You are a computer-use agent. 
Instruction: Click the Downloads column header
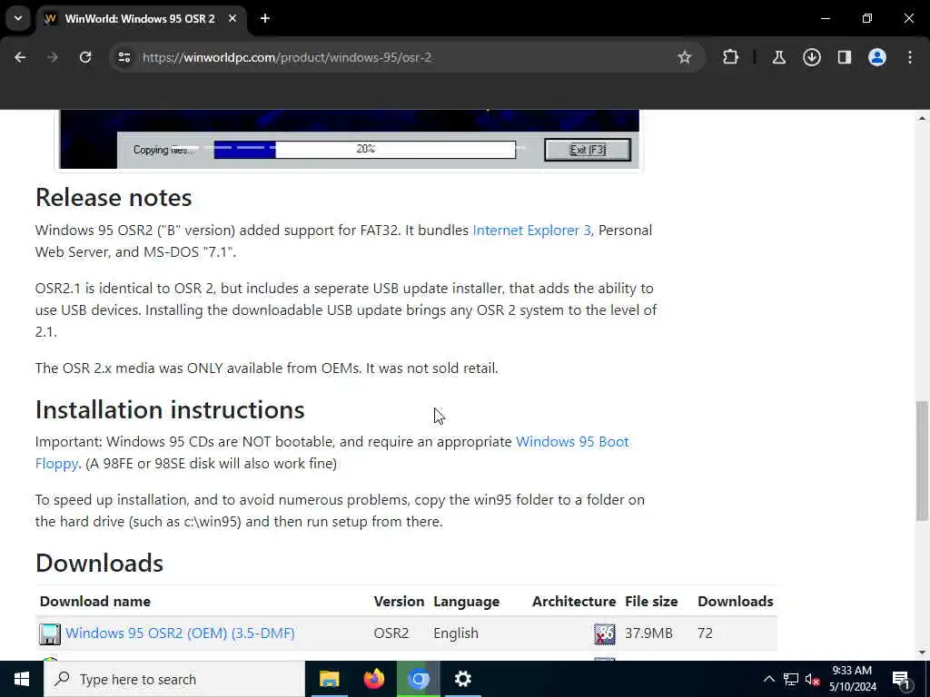coord(736,601)
